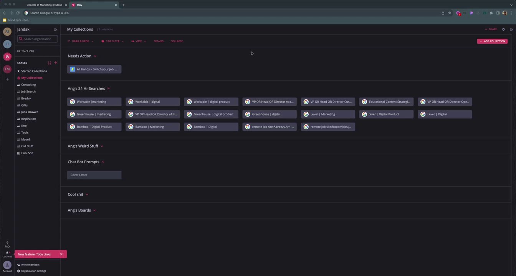The image size is (516, 276).
Task: Expand the Cool shit collection
Action: pos(87,194)
